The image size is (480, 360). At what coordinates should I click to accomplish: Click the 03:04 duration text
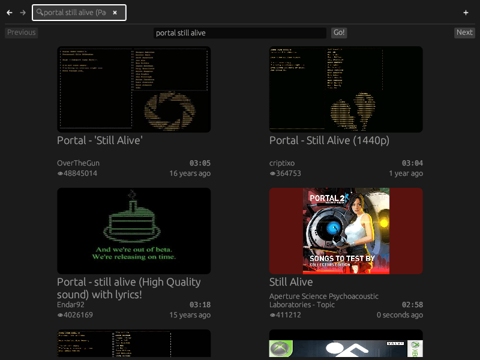coord(412,163)
